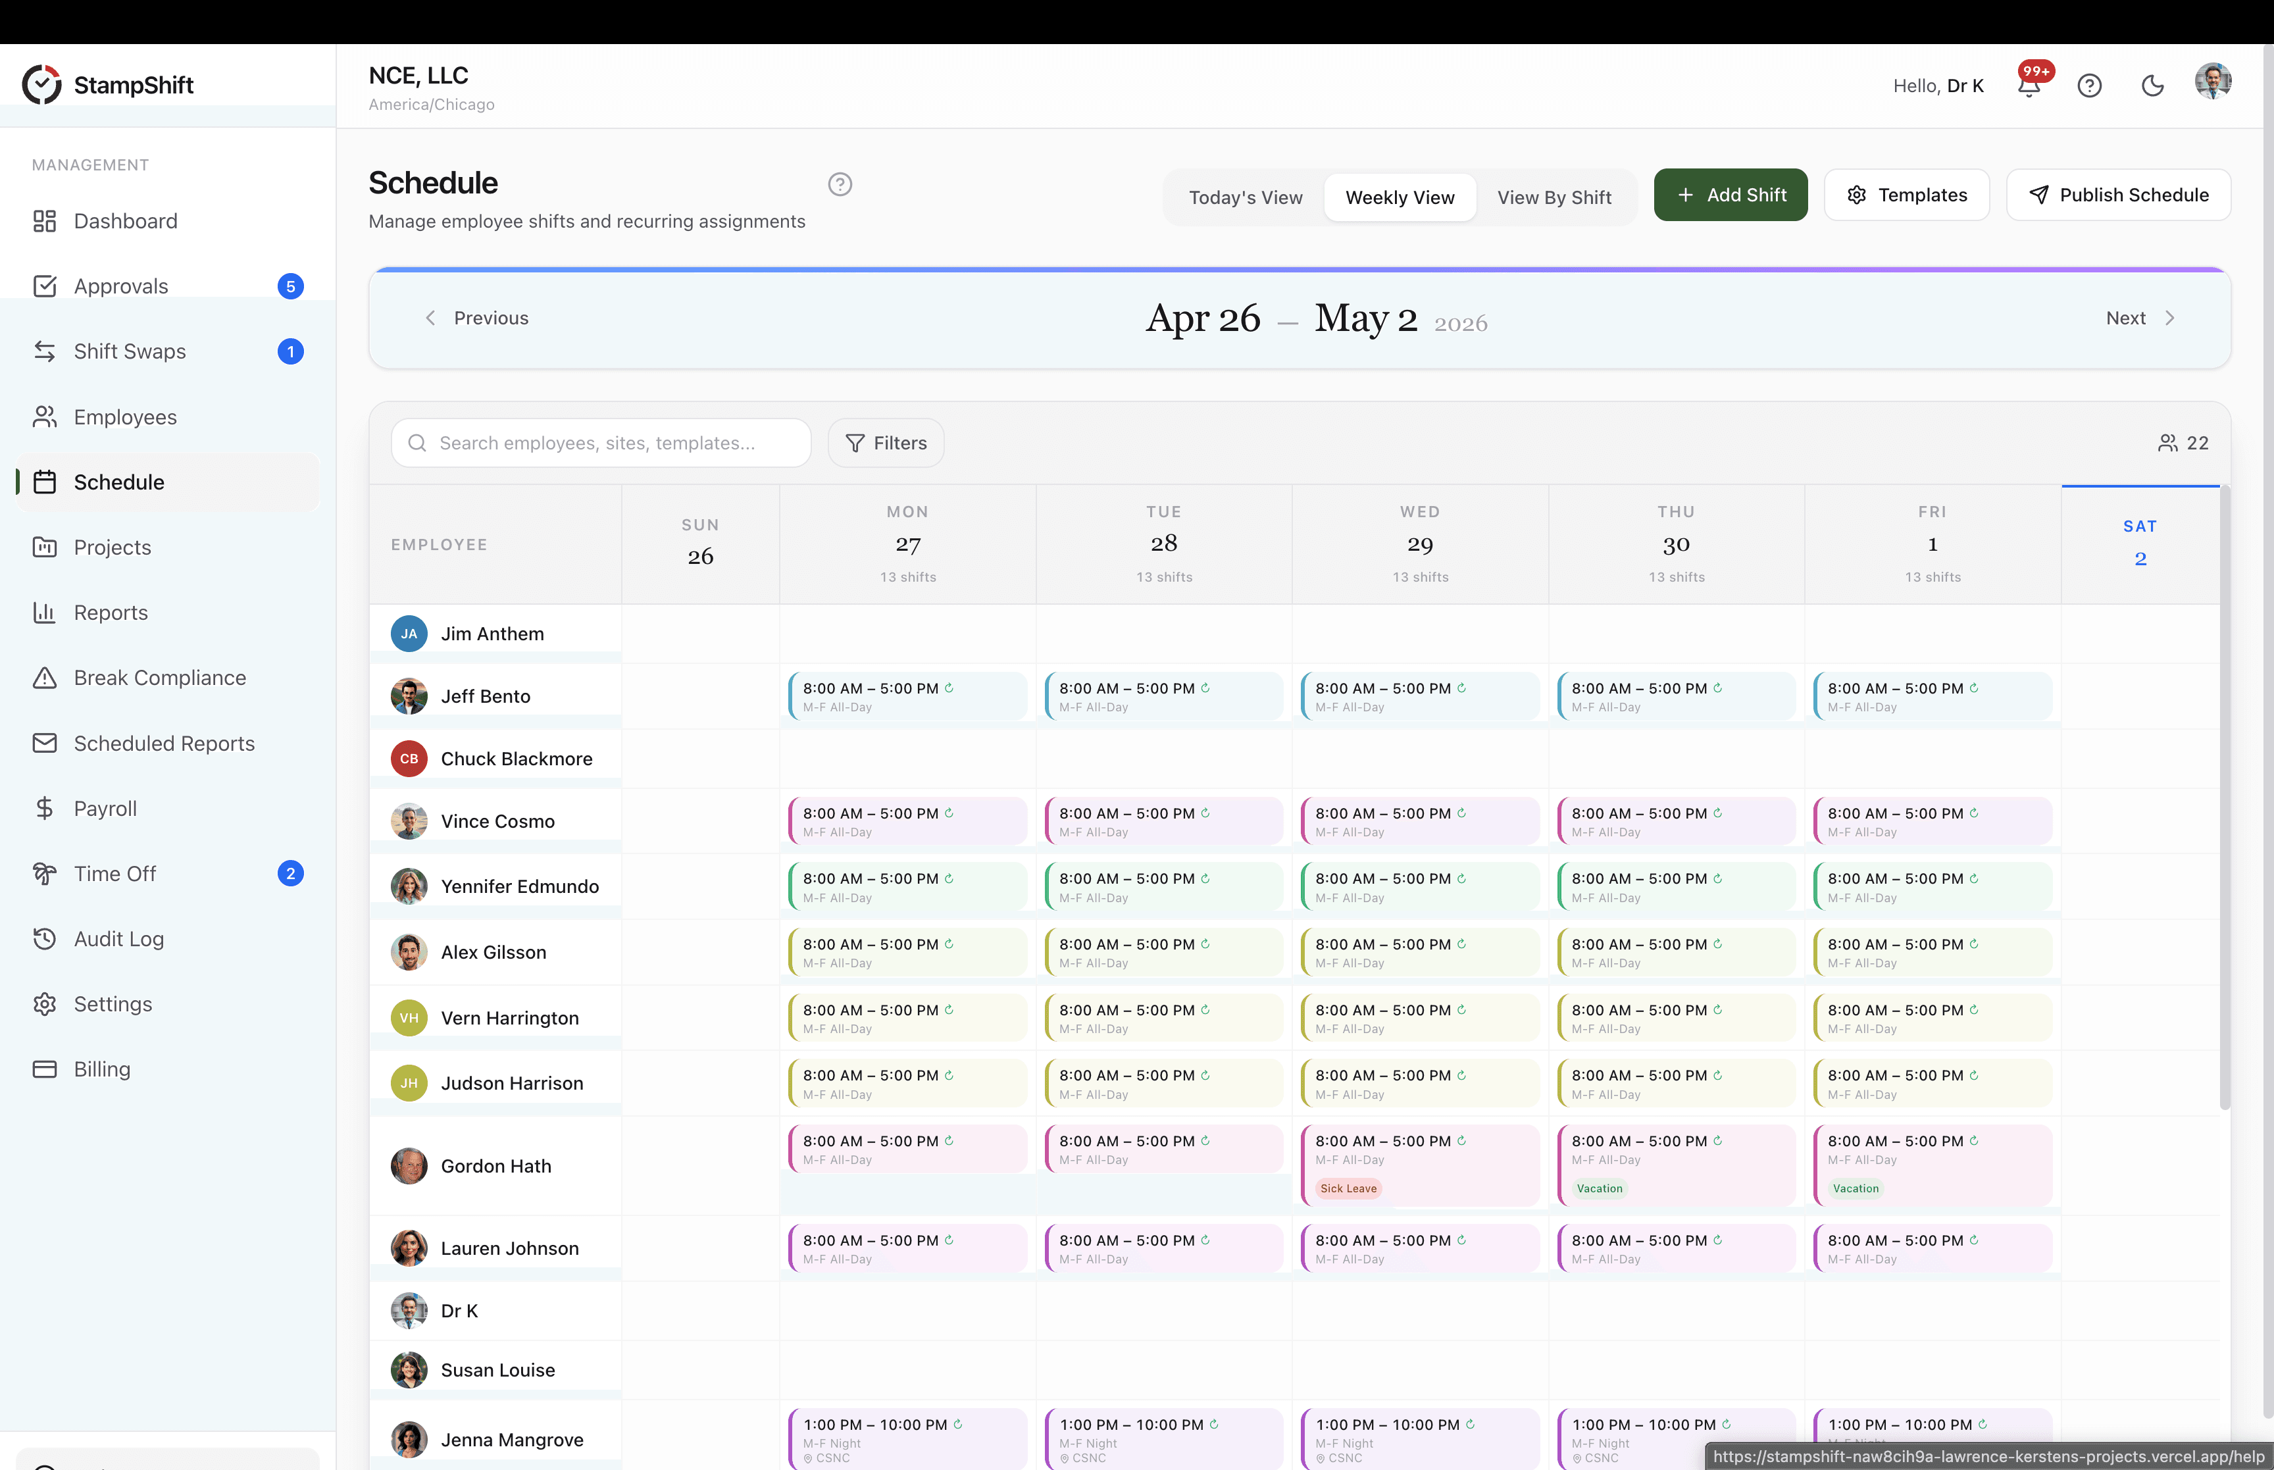Click the SAT 2 column header
2274x1470 pixels.
[x=2140, y=544]
